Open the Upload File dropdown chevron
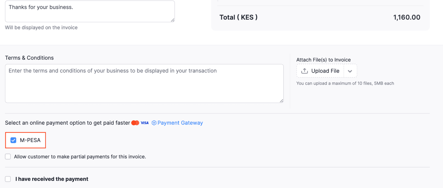 pyautogui.click(x=350, y=71)
